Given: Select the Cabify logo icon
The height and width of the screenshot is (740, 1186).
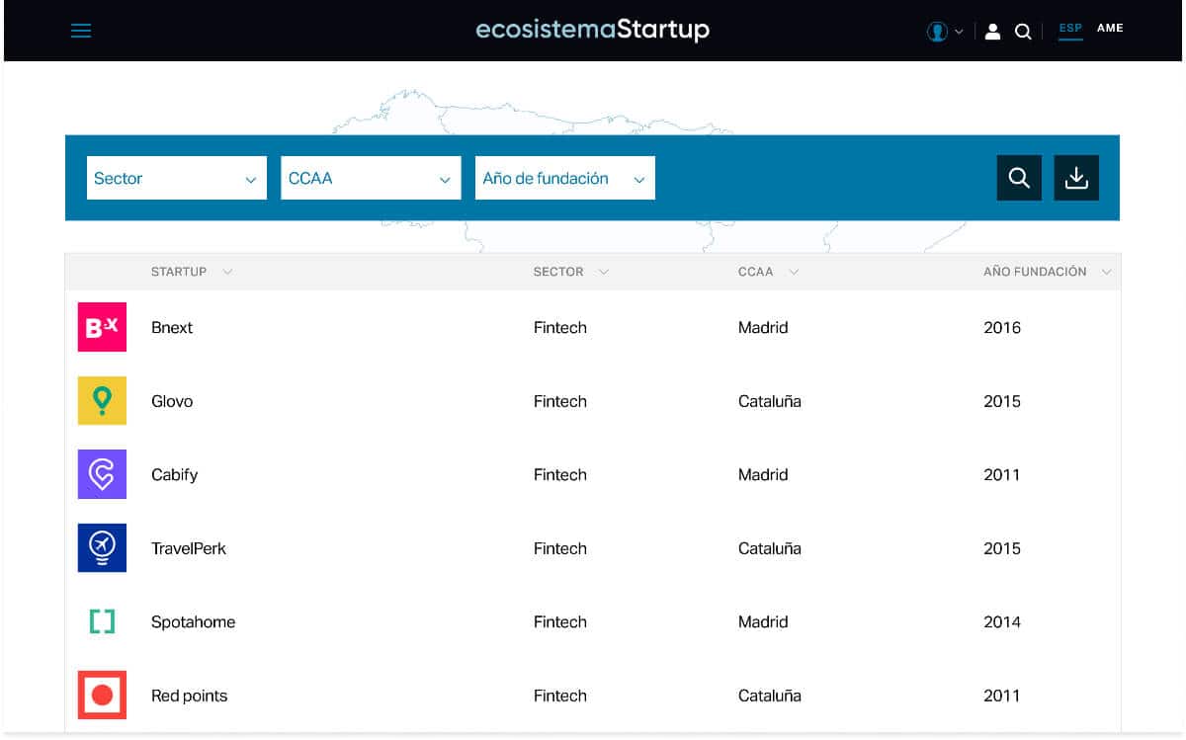Looking at the screenshot, I should pos(102,474).
